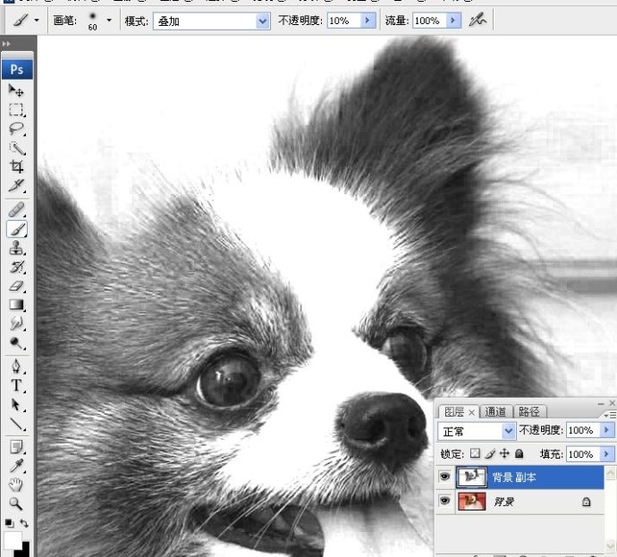Select the Eraser tool
Screen dimensions: 617x557
pos(16,286)
